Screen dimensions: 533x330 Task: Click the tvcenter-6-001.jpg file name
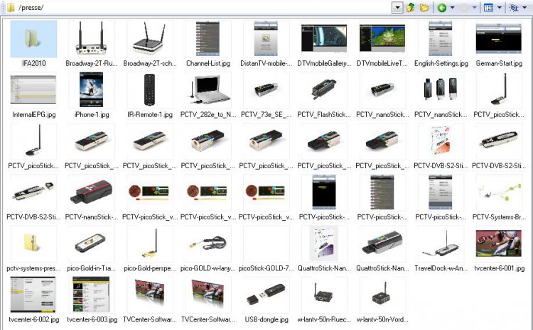click(499, 268)
